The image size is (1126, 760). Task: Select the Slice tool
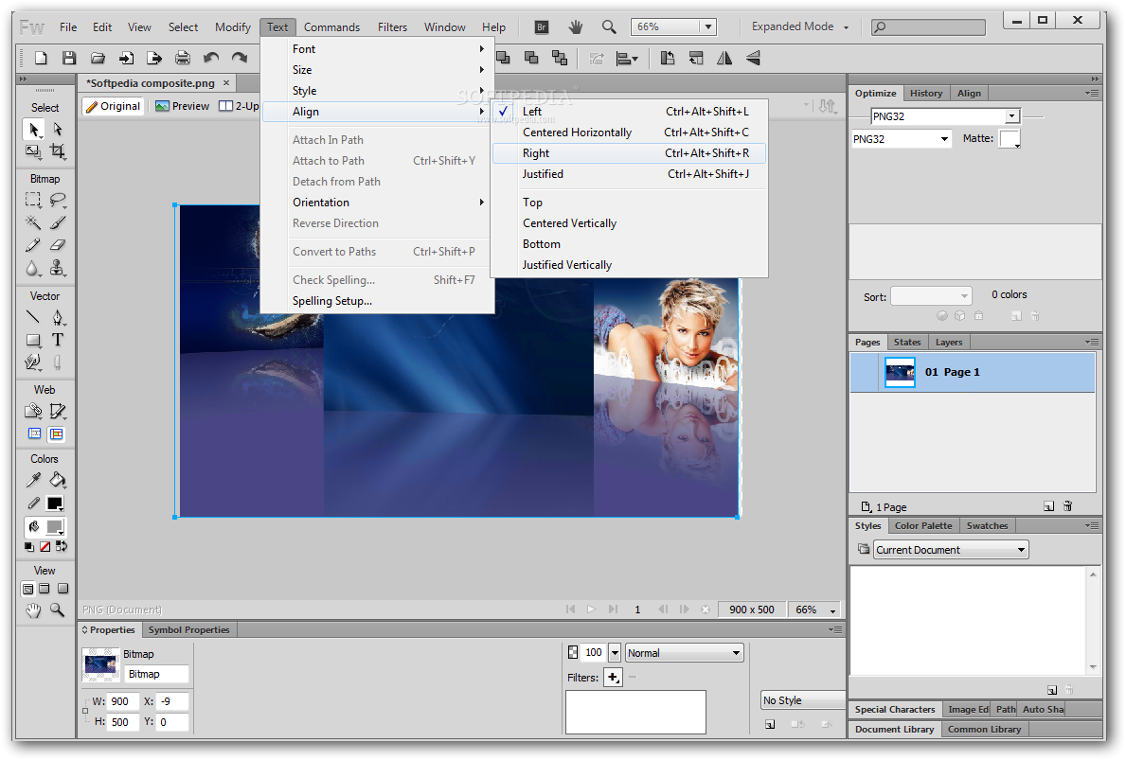tap(58, 411)
